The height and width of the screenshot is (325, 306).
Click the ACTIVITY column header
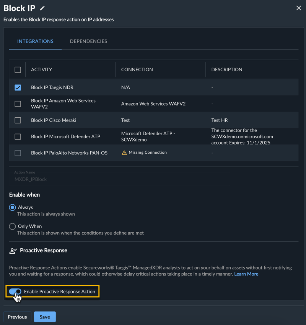click(42, 70)
